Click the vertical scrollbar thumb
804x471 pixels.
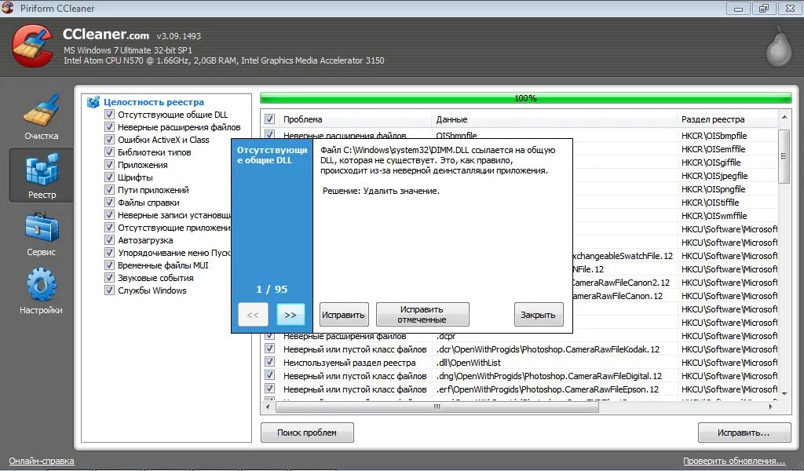[784, 155]
